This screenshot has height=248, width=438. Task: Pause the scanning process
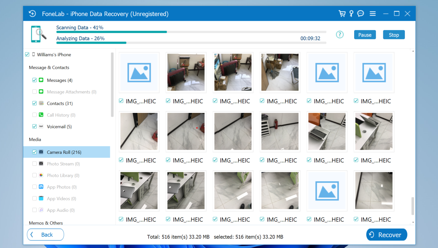(x=365, y=35)
